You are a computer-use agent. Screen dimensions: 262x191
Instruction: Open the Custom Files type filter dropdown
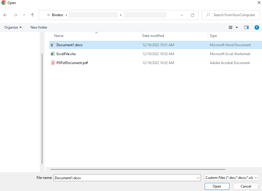231,178
